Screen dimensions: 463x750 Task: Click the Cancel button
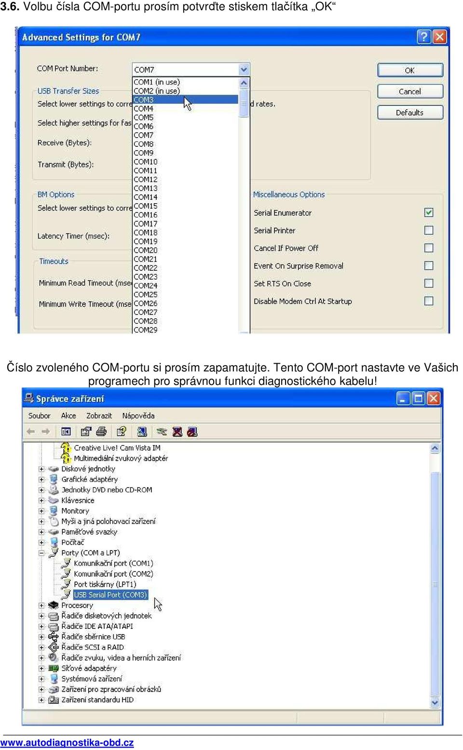[410, 91]
